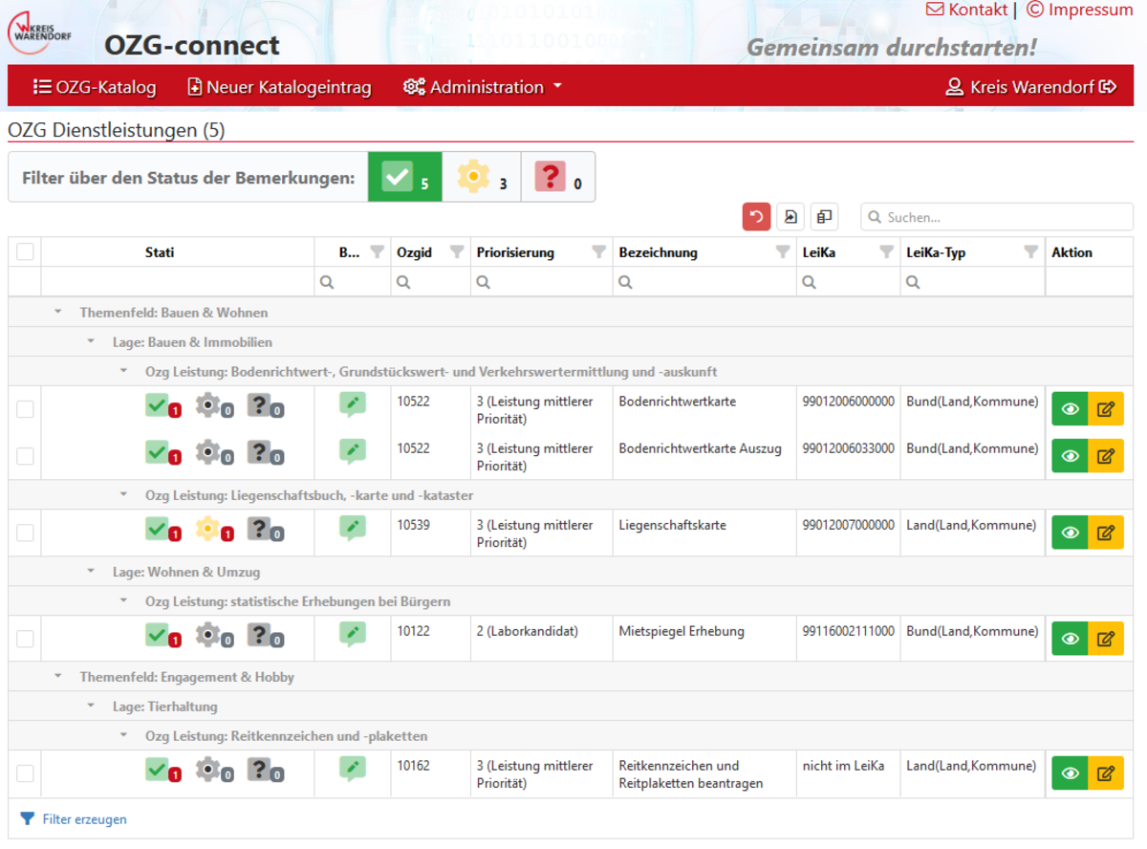Collapse Ozg Leistung: Liegenschaftsbuch group
1147x849 pixels.
[123, 495]
